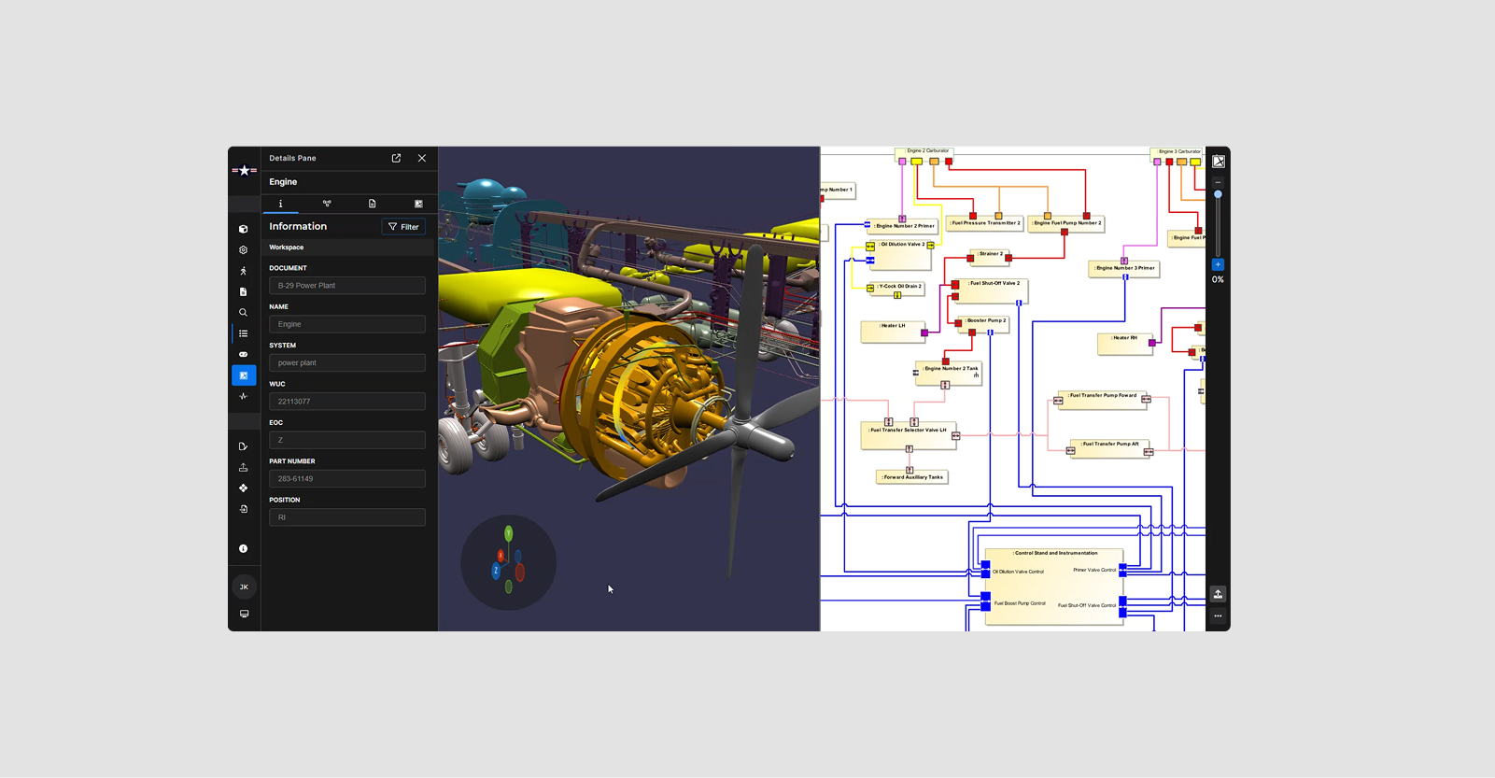
Task: Select Engine Number 3 Primer block
Action: [1124, 269]
